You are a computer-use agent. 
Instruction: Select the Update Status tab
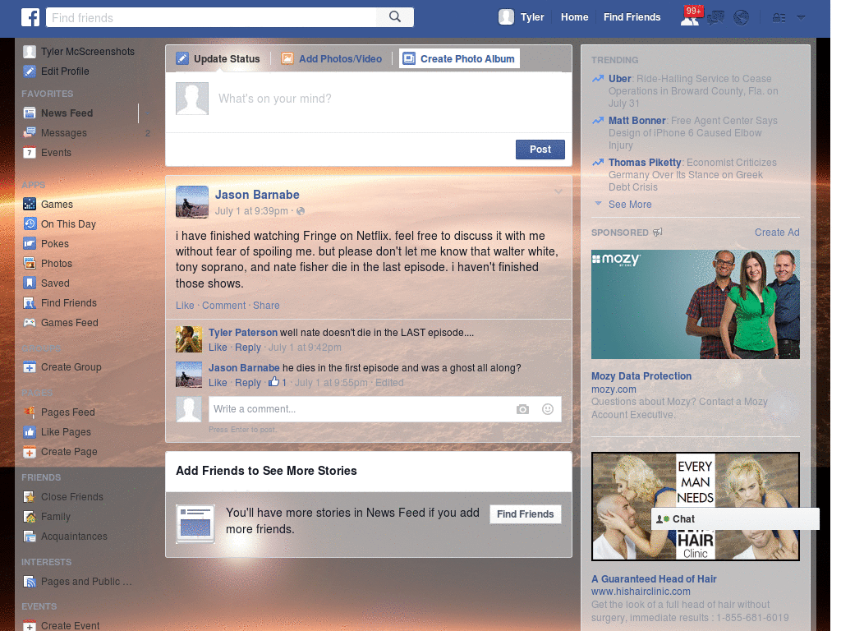pyautogui.click(x=218, y=58)
